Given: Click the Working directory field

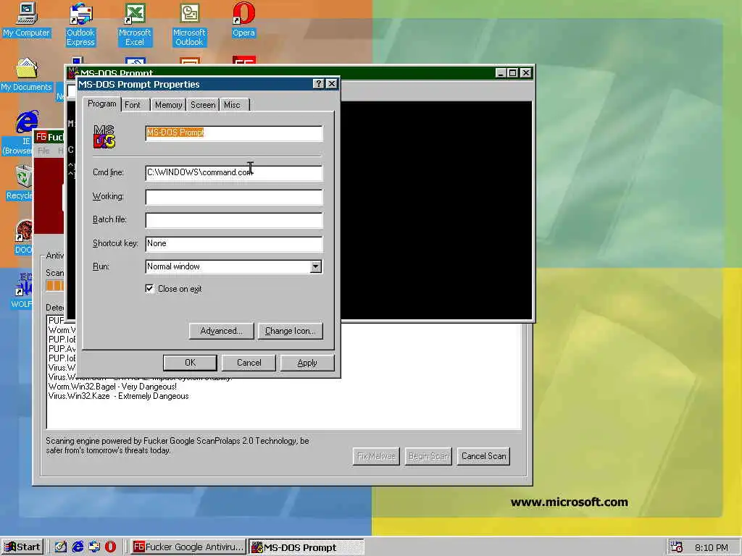Looking at the screenshot, I should click(x=234, y=197).
